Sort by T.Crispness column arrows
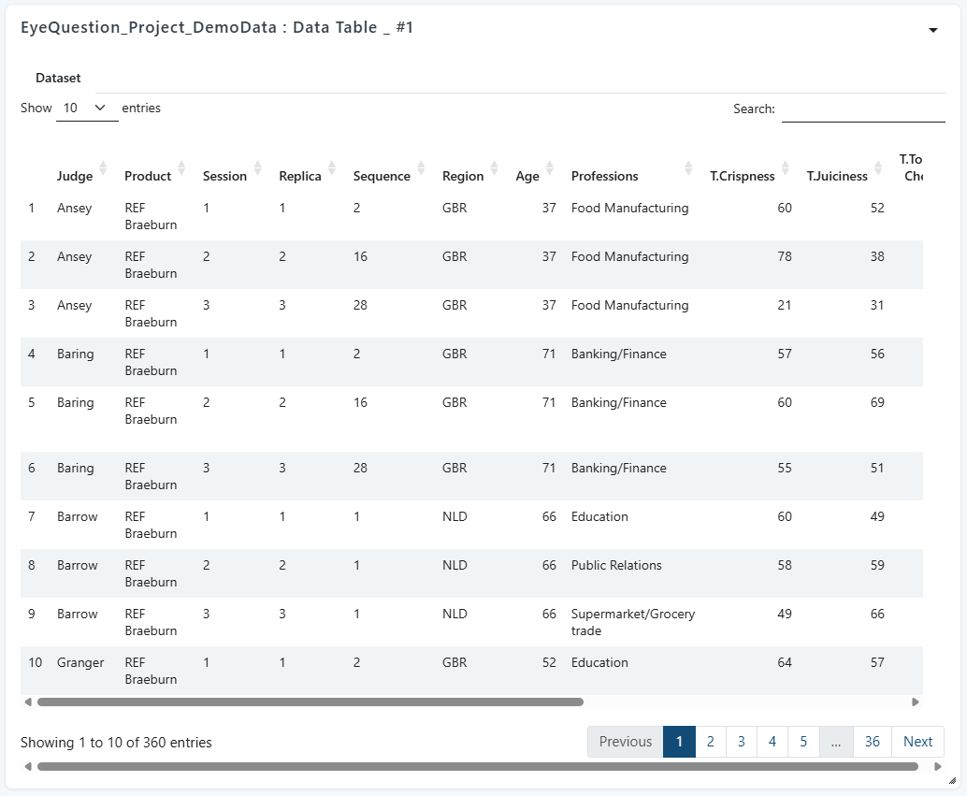Image resolution: width=967 pixels, height=796 pixels. point(786,167)
